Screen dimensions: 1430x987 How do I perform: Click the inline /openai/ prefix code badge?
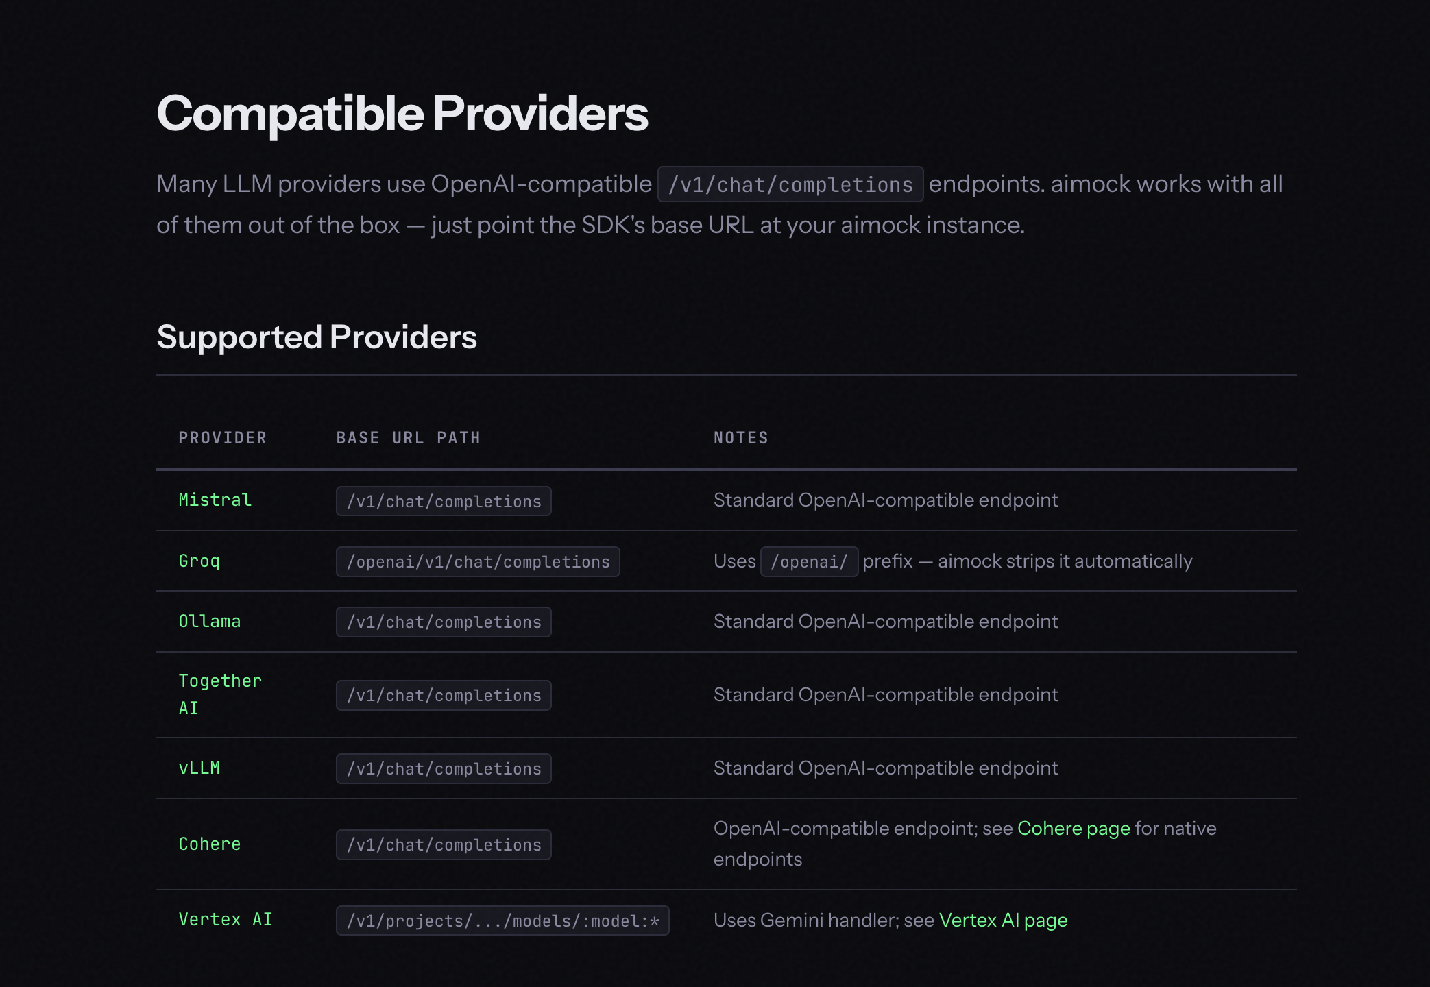[x=809, y=562]
